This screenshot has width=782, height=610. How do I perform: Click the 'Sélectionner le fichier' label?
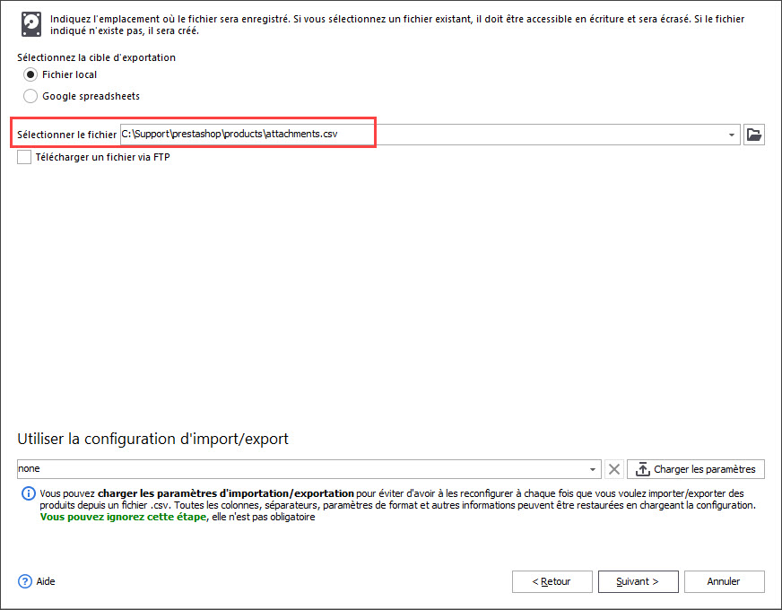coord(67,135)
